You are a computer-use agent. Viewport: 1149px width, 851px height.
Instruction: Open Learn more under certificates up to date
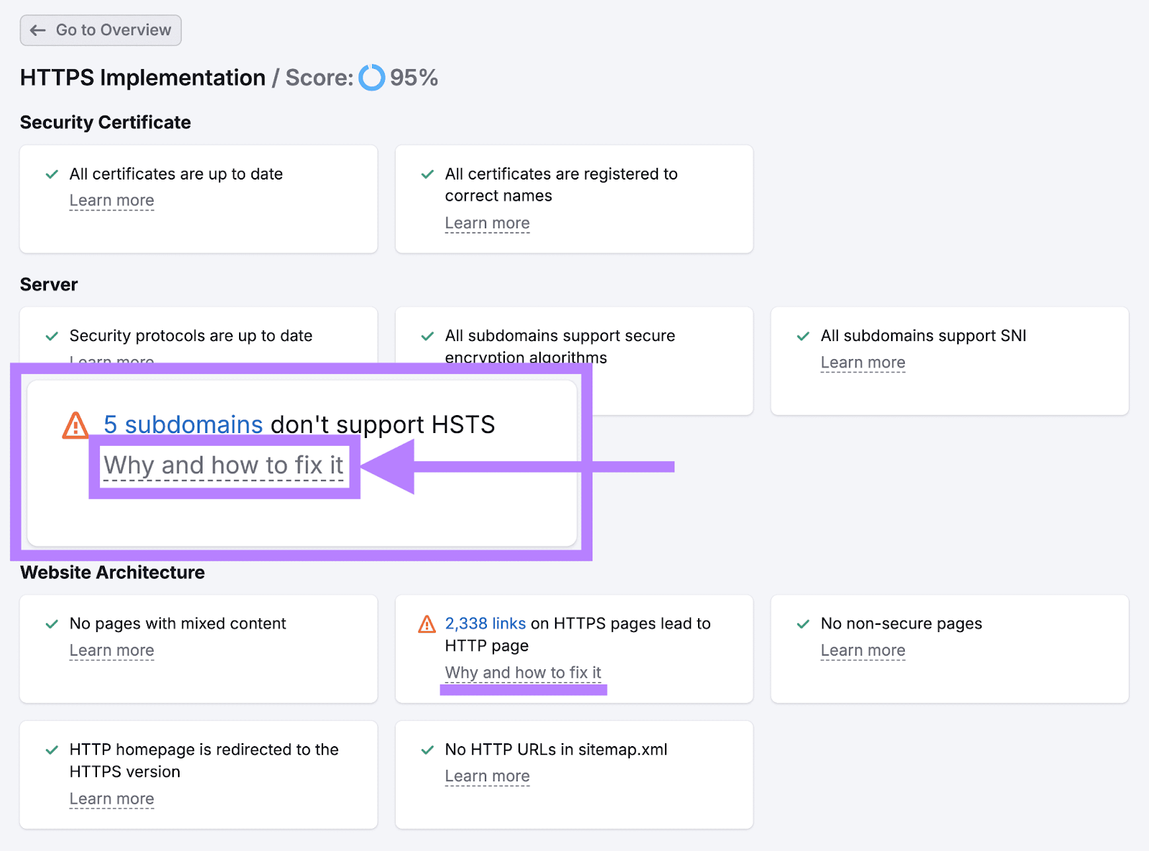pyautogui.click(x=112, y=200)
